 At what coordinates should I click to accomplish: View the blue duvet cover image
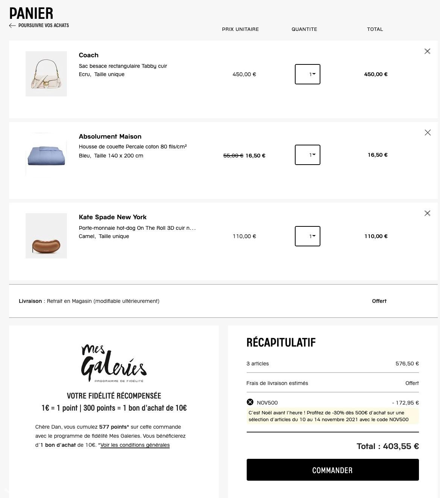(46, 155)
